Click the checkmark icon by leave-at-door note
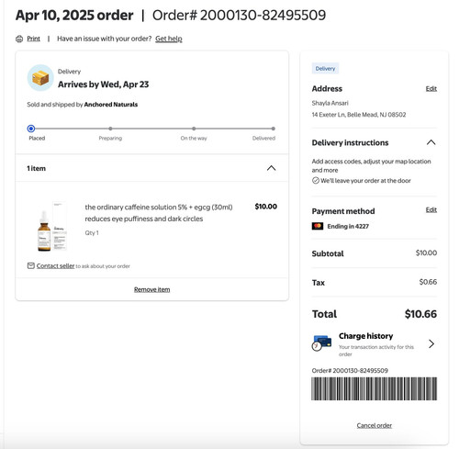Viewport: 459px width, 449px height. [x=316, y=181]
